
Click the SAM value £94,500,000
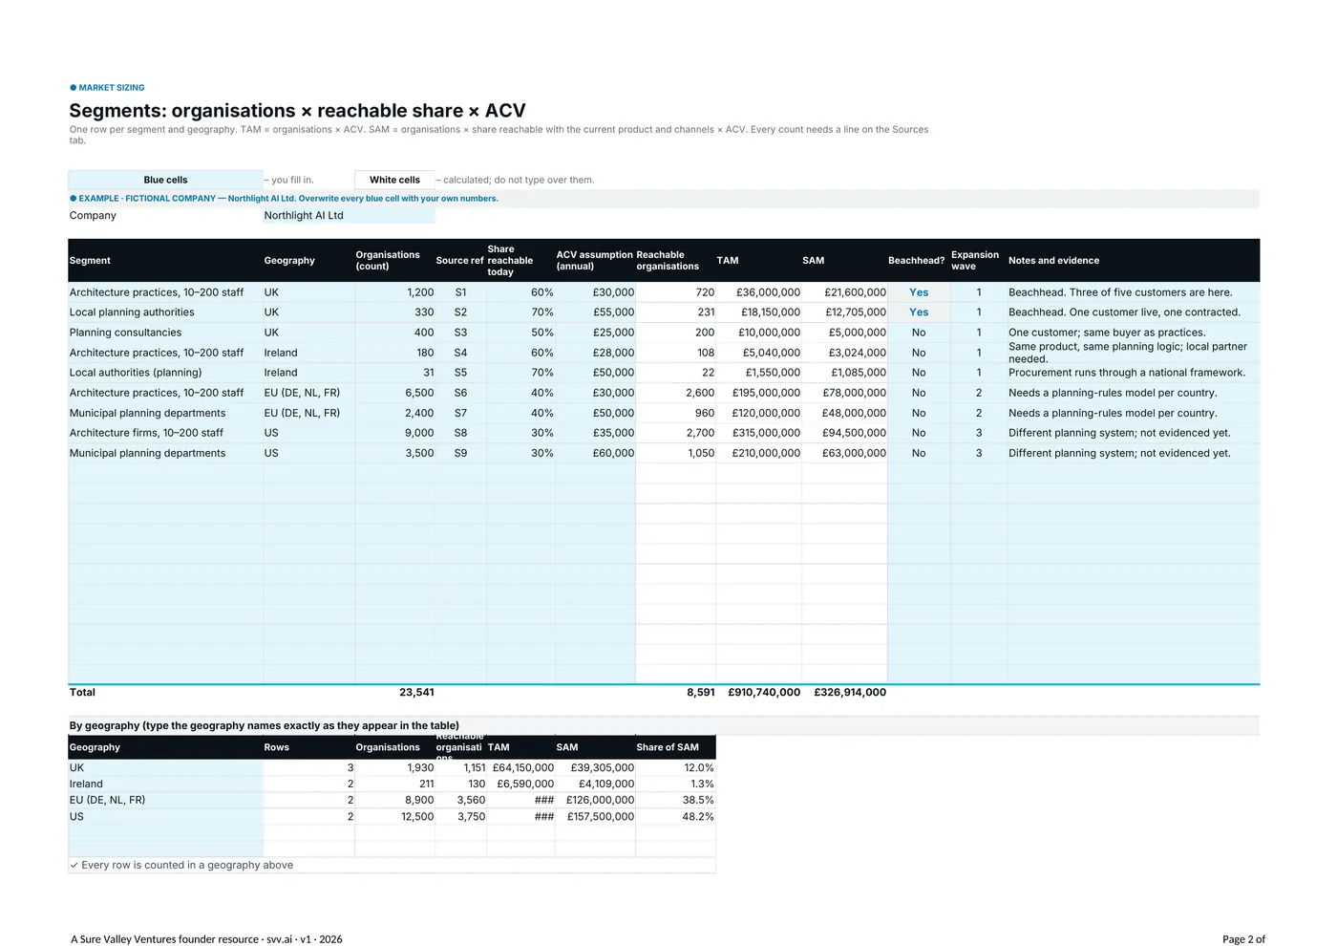click(x=845, y=433)
